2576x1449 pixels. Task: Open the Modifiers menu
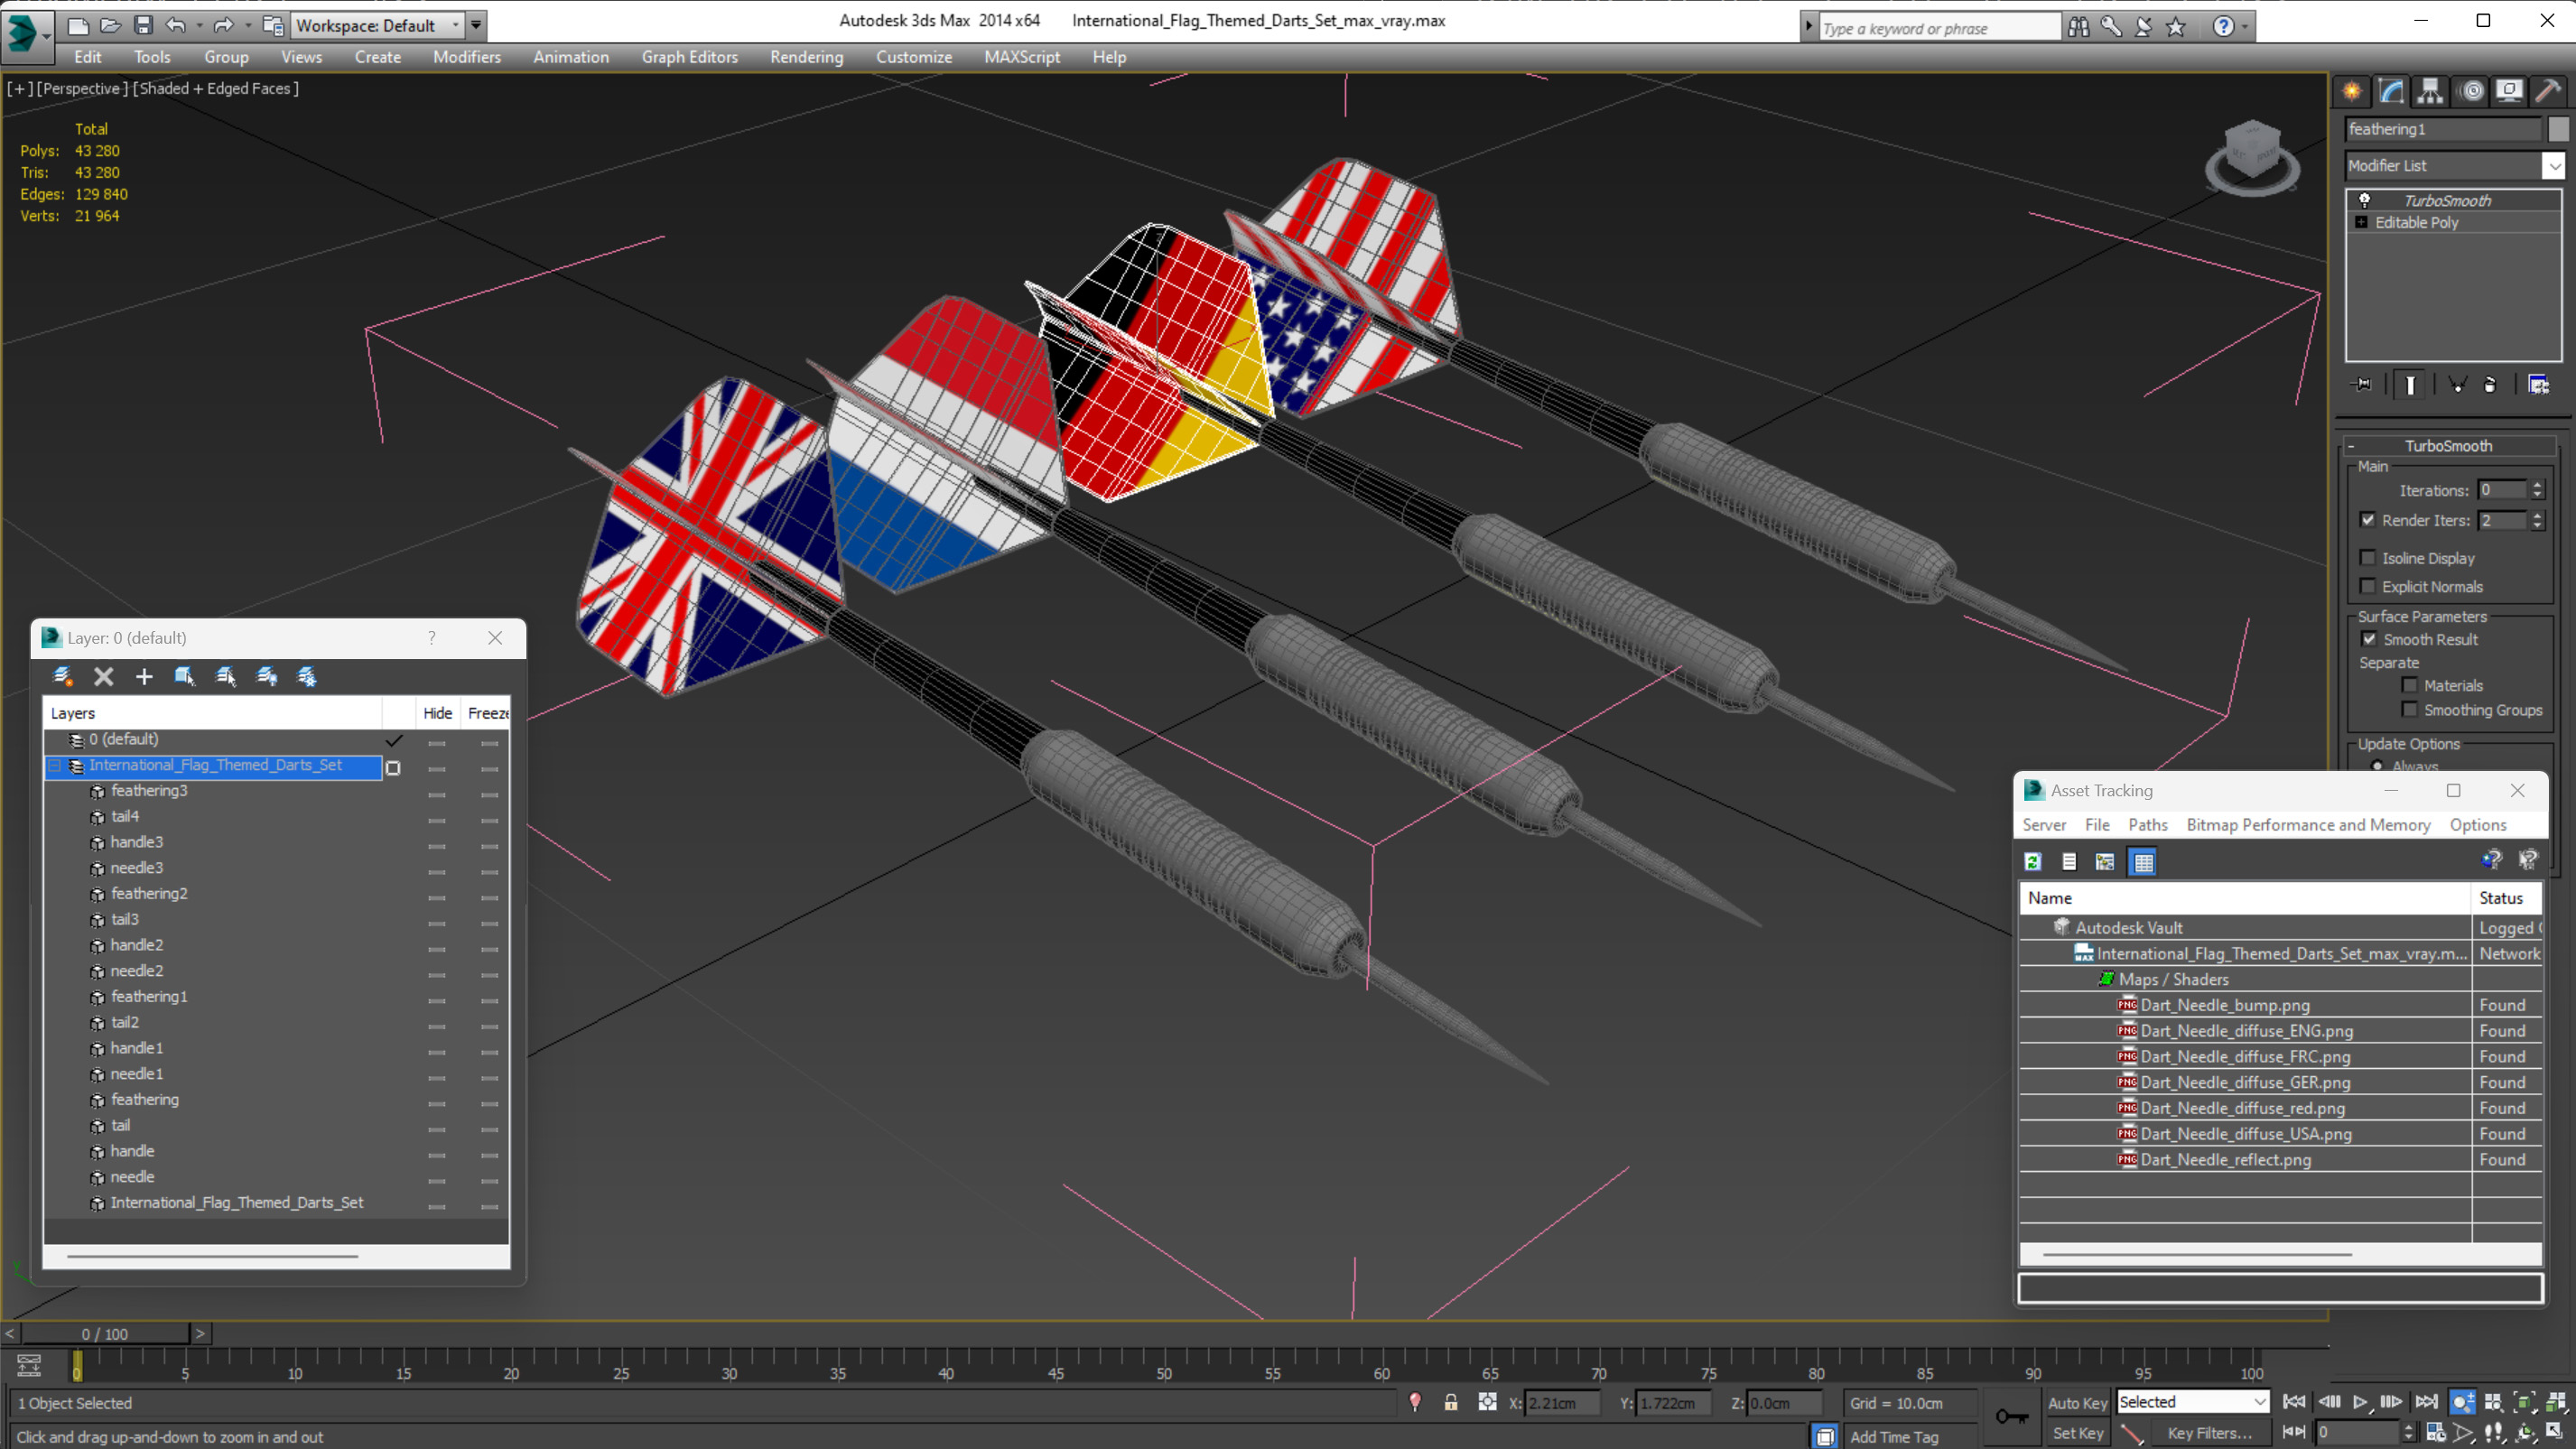pos(467,57)
